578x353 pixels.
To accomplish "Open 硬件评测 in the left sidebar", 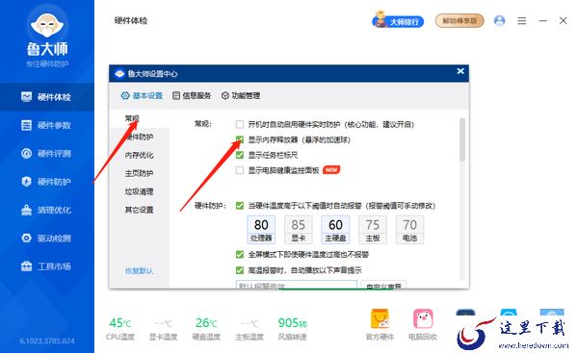I will [47, 154].
